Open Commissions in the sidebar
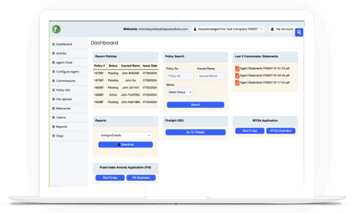The height and width of the screenshot is (213, 352). 66,81
